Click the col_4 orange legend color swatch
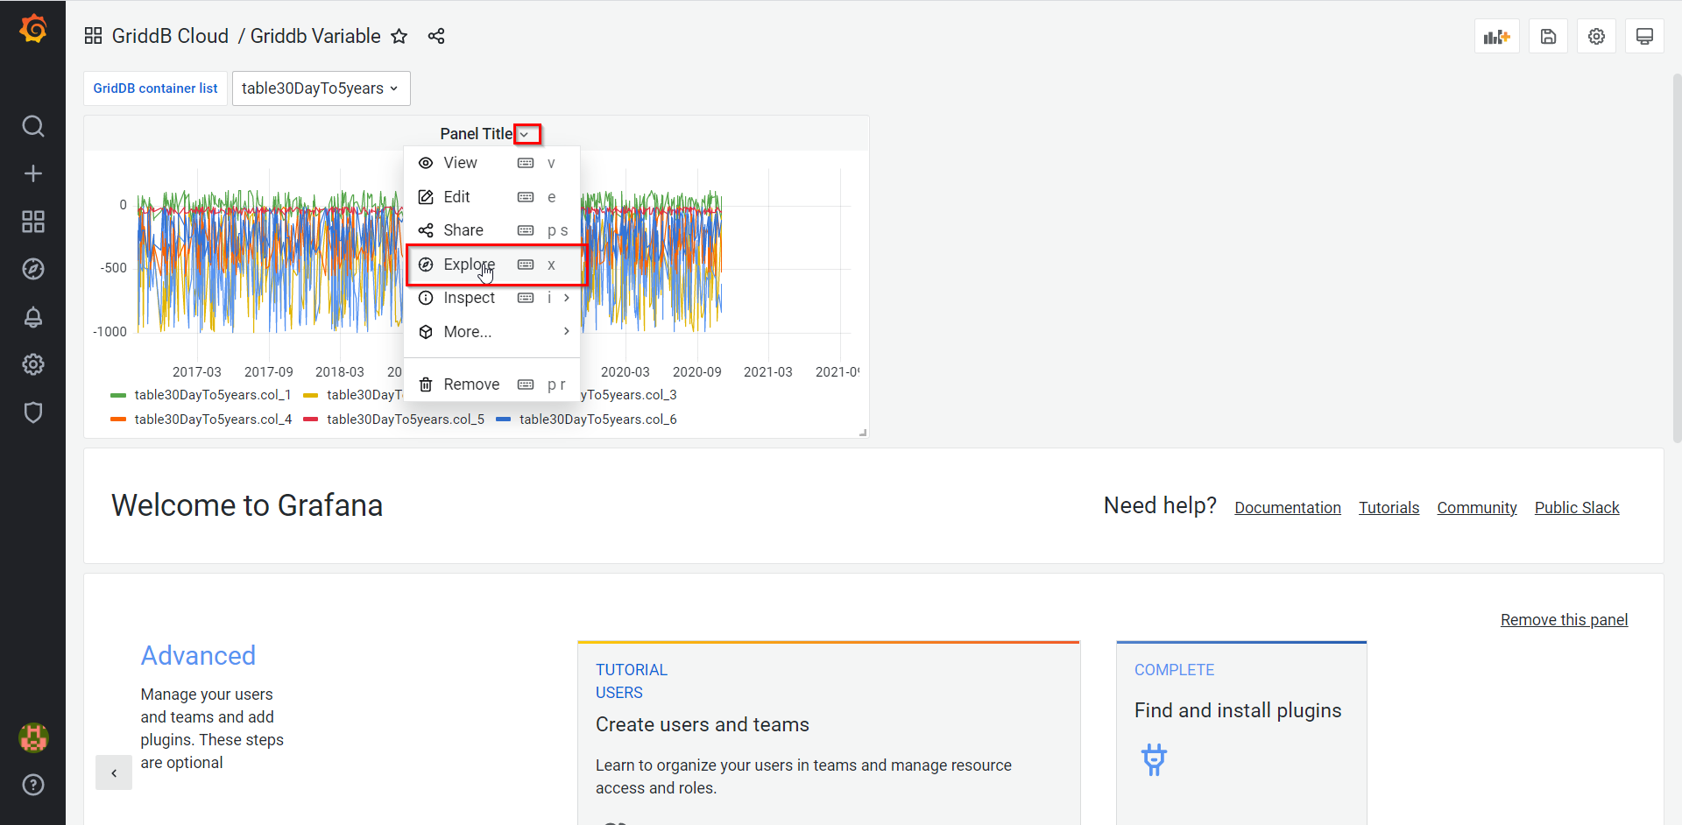1682x825 pixels. pos(118,420)
